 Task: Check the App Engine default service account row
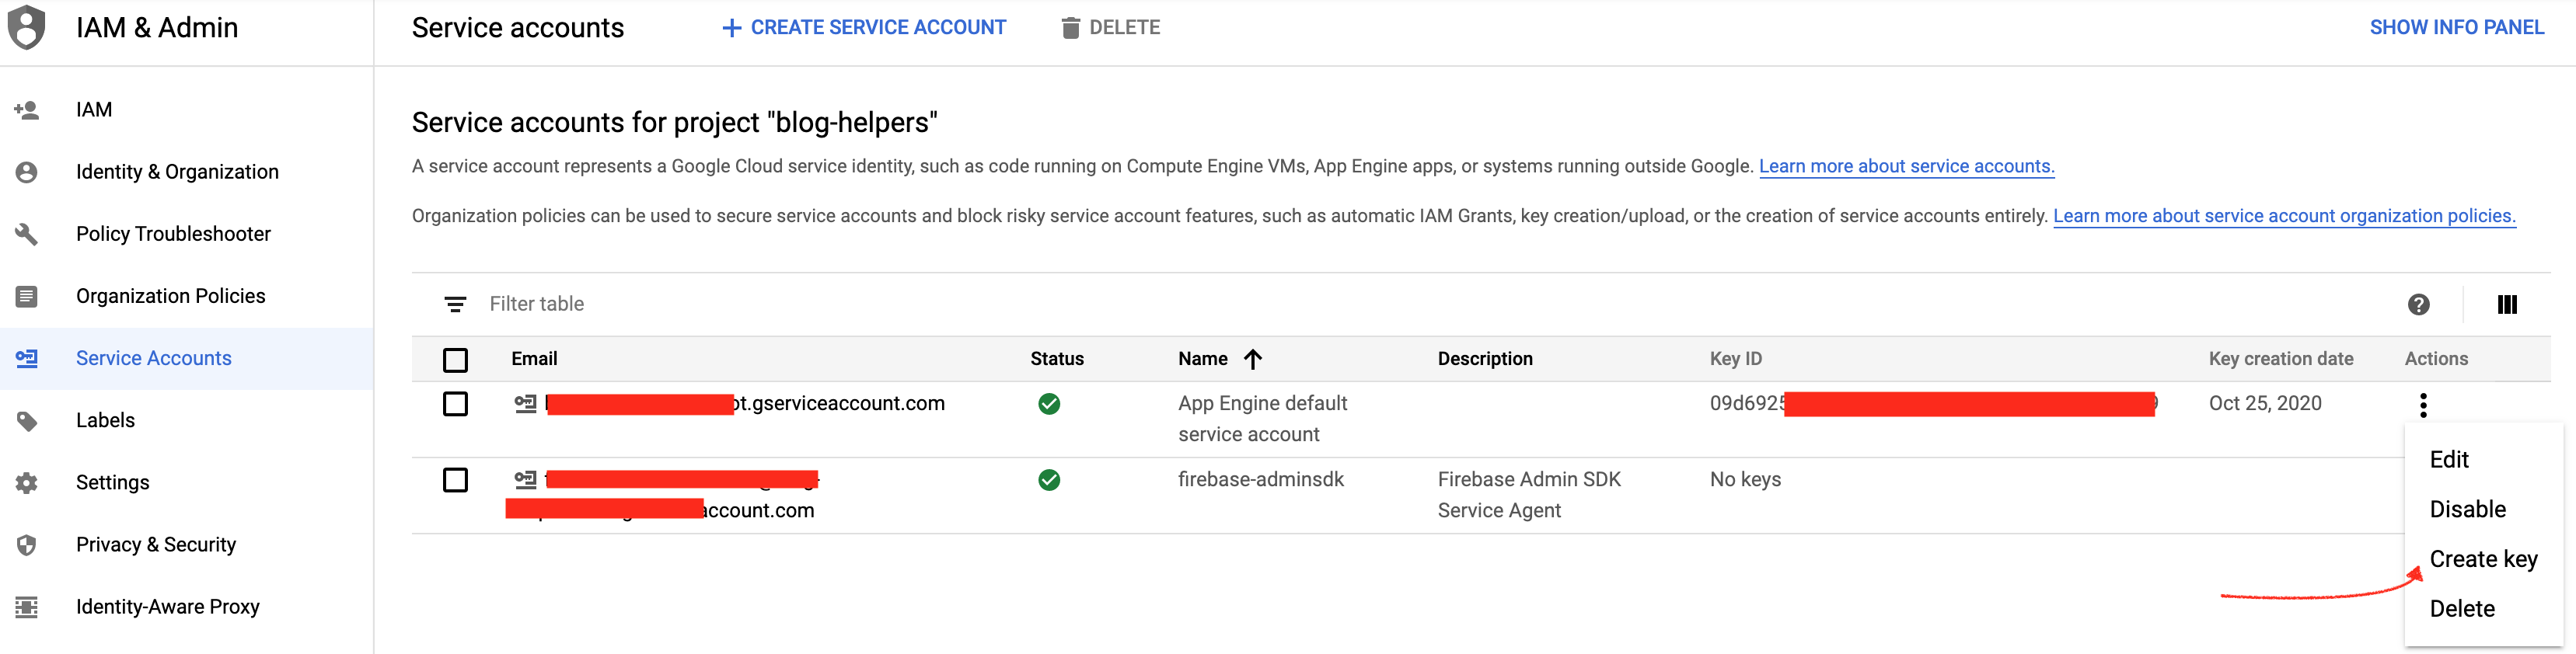pos(455,404)
